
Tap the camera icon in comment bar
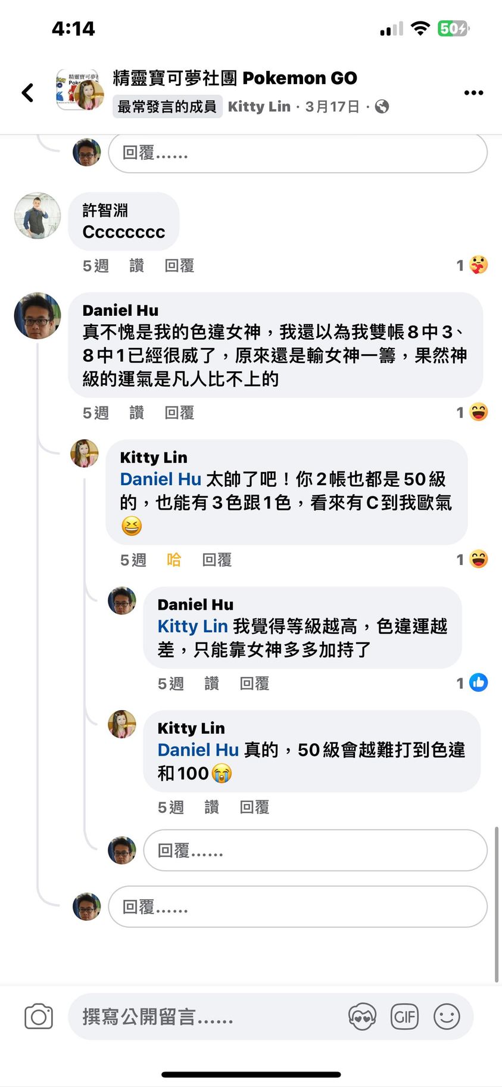(39, 1017)
